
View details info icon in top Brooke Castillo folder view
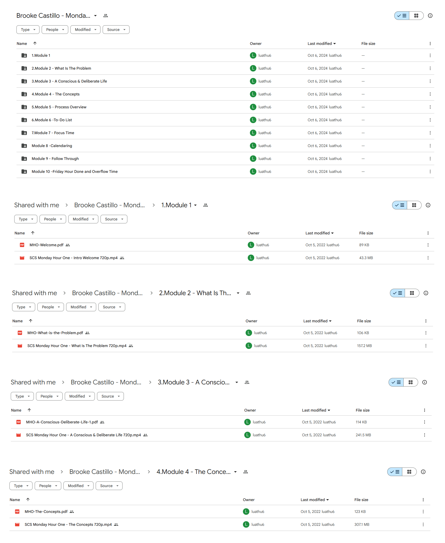[x=430, y=16]
